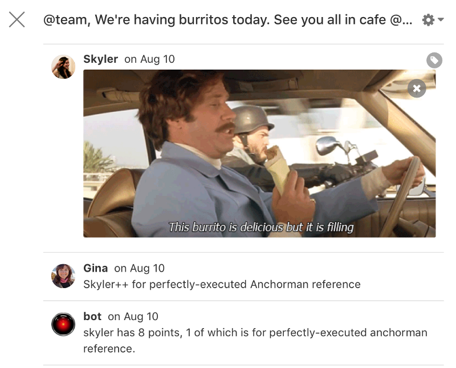The width and height of the screenshot is (456, 368).
Task: Click the thread title about burritos
Action: pyautogui.click(x=227, y=20)
